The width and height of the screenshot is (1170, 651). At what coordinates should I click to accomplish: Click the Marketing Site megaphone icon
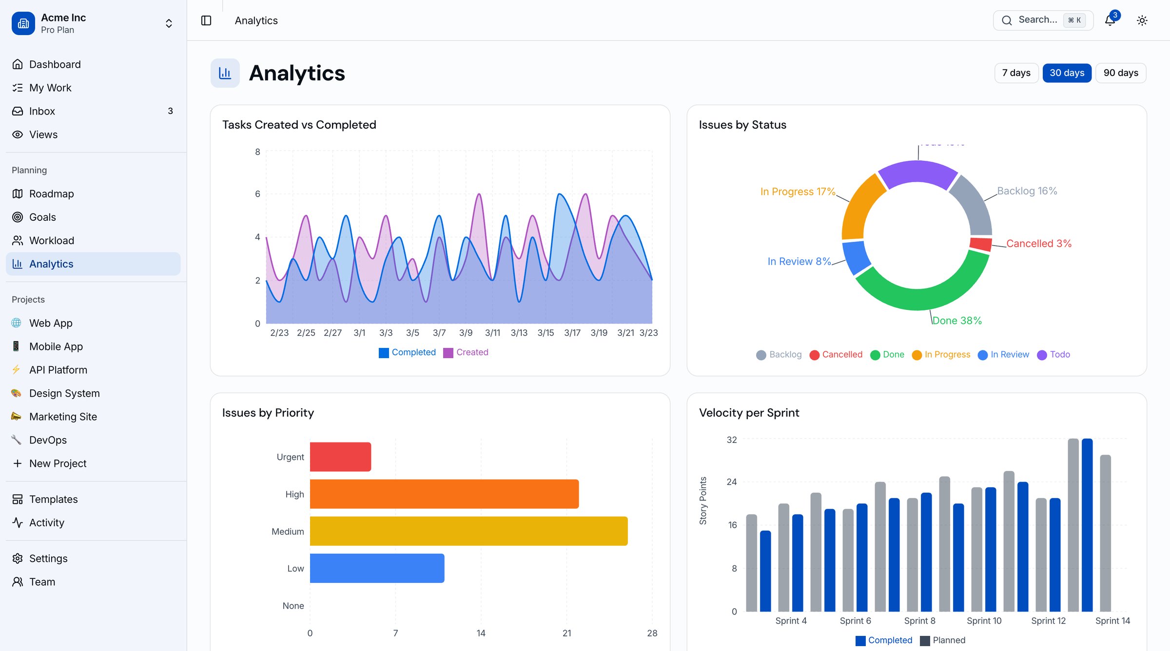click(17, 416)
